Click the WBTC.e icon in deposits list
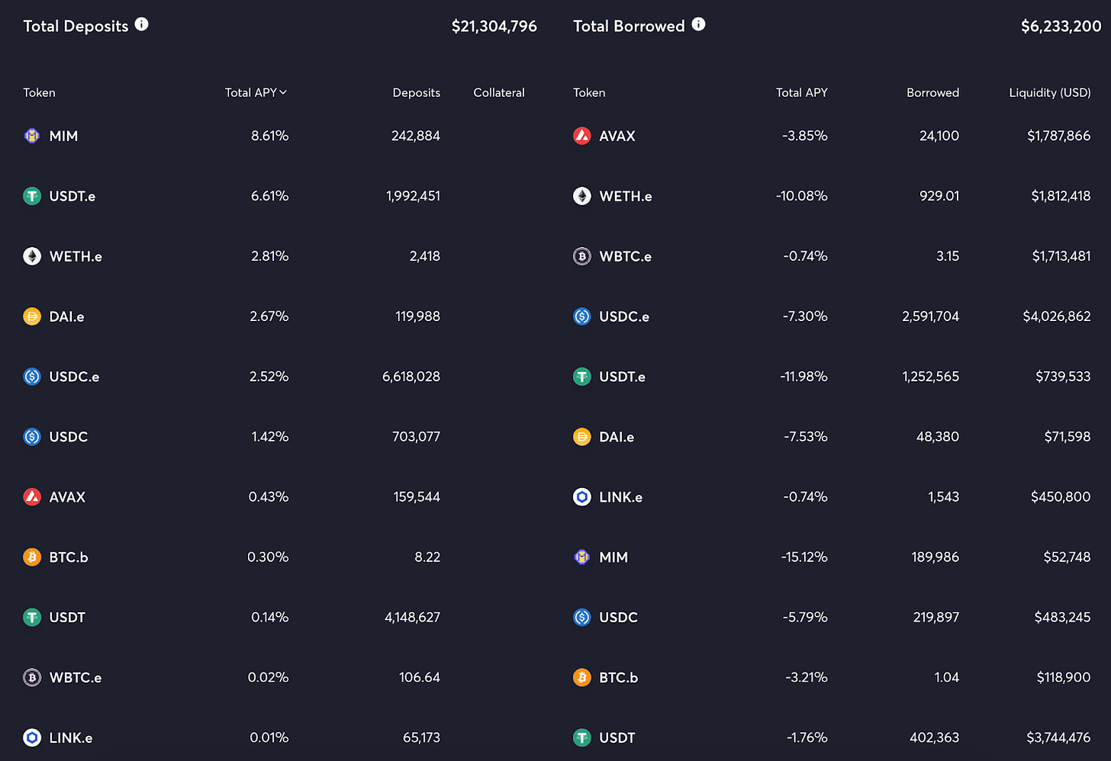Image resolution: width=1111 pixels, height=761 pixels. click(x=32, y=677)
